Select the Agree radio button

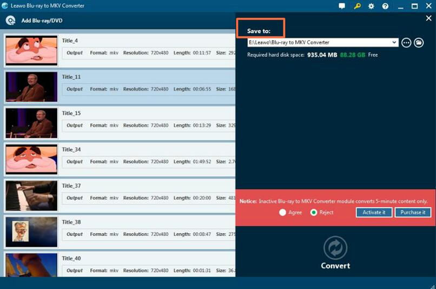pyautogui.click(x=282, y=212)
